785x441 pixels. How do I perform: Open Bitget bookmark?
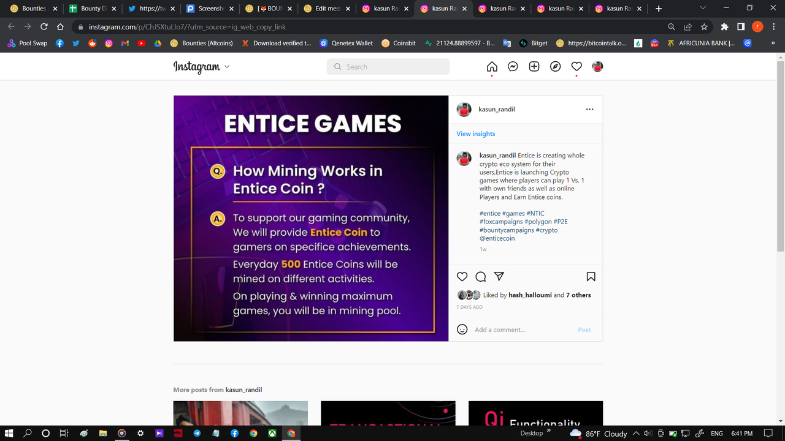pyautogui.click(x=534, y=43)
